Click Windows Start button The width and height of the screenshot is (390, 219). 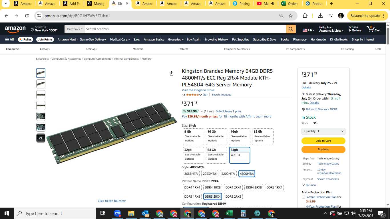[7, 213]
